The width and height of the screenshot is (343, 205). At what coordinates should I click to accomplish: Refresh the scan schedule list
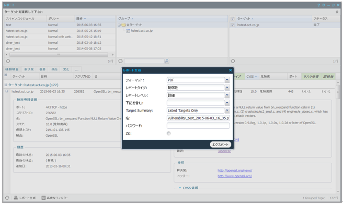click(x=8, y=61)
